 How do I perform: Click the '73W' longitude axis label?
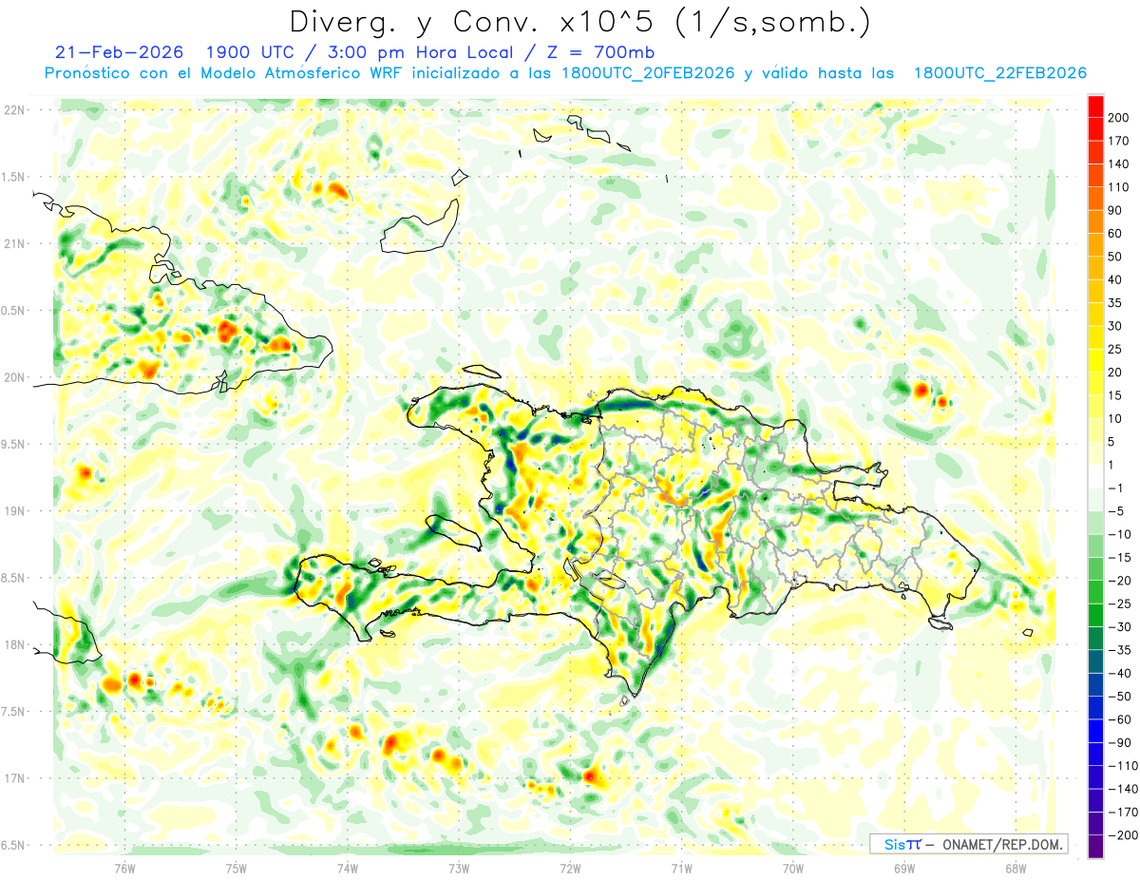coord(459,868)
